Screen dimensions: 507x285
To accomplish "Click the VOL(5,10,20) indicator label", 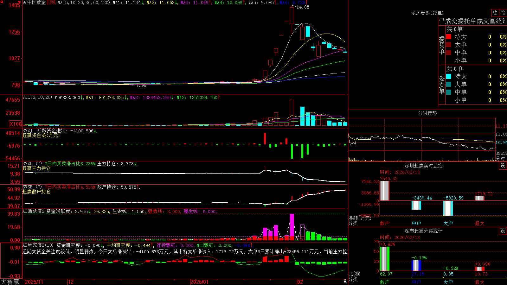I will [37, 98].
